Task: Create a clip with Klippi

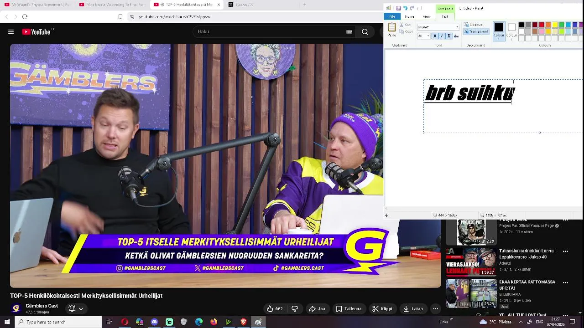Action: [x=382, y=309]
